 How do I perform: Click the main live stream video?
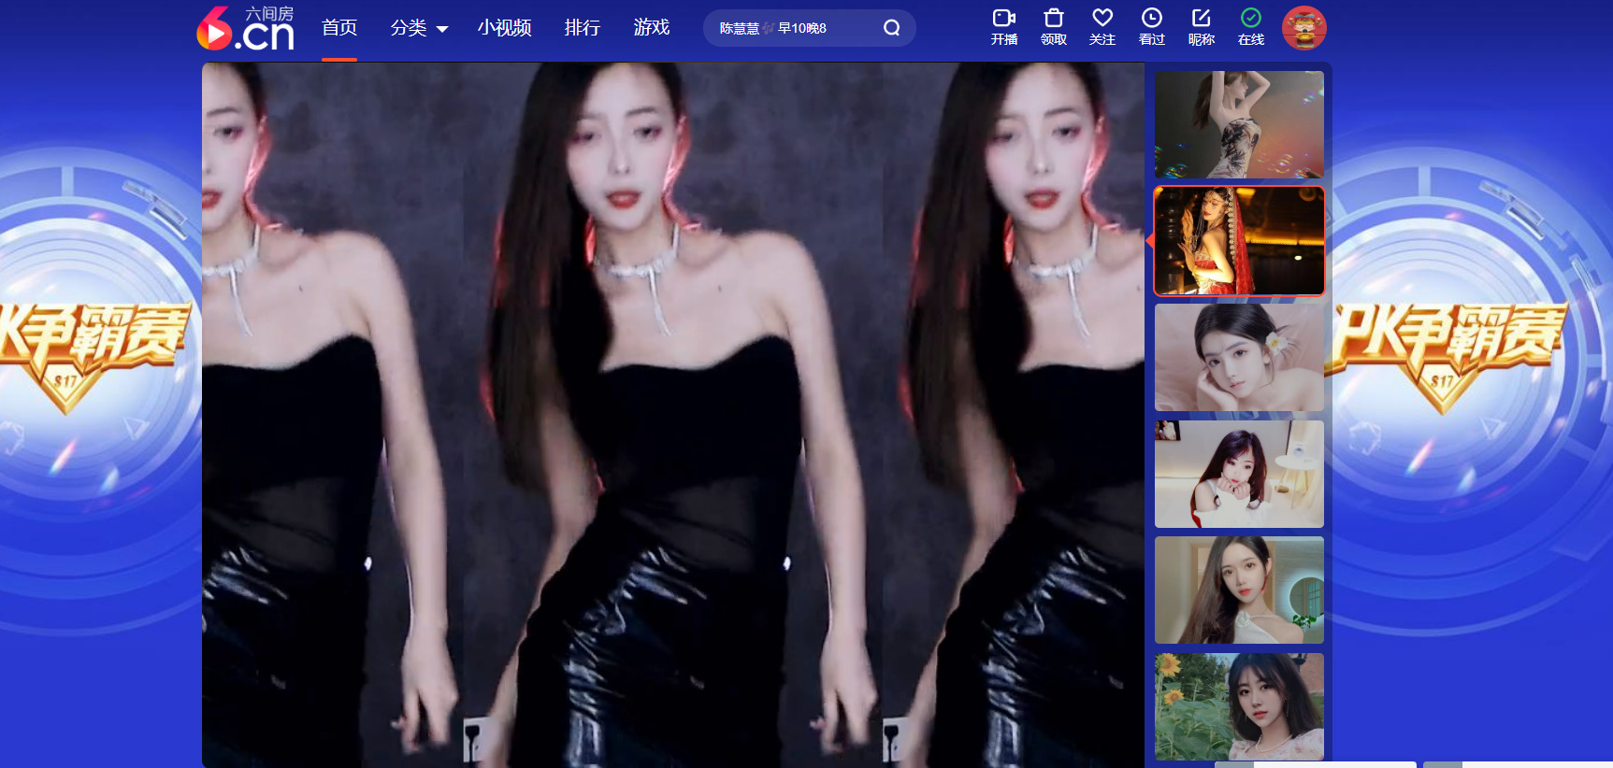673,415
